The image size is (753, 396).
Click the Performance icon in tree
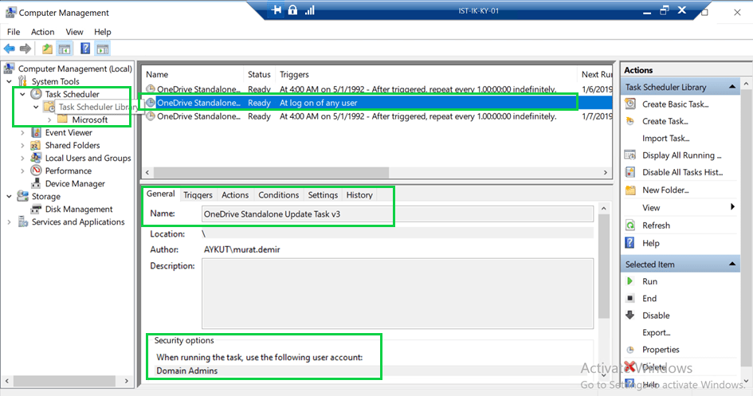[x=36, y=171]
